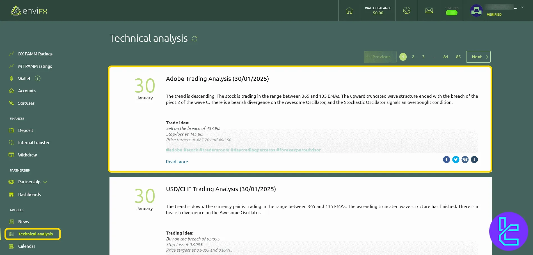
Task: Go to page 85 of the analyses
Action: click(458, 57)
